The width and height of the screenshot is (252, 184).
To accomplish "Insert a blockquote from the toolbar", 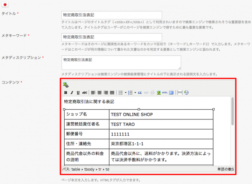I will pos(140,92).
